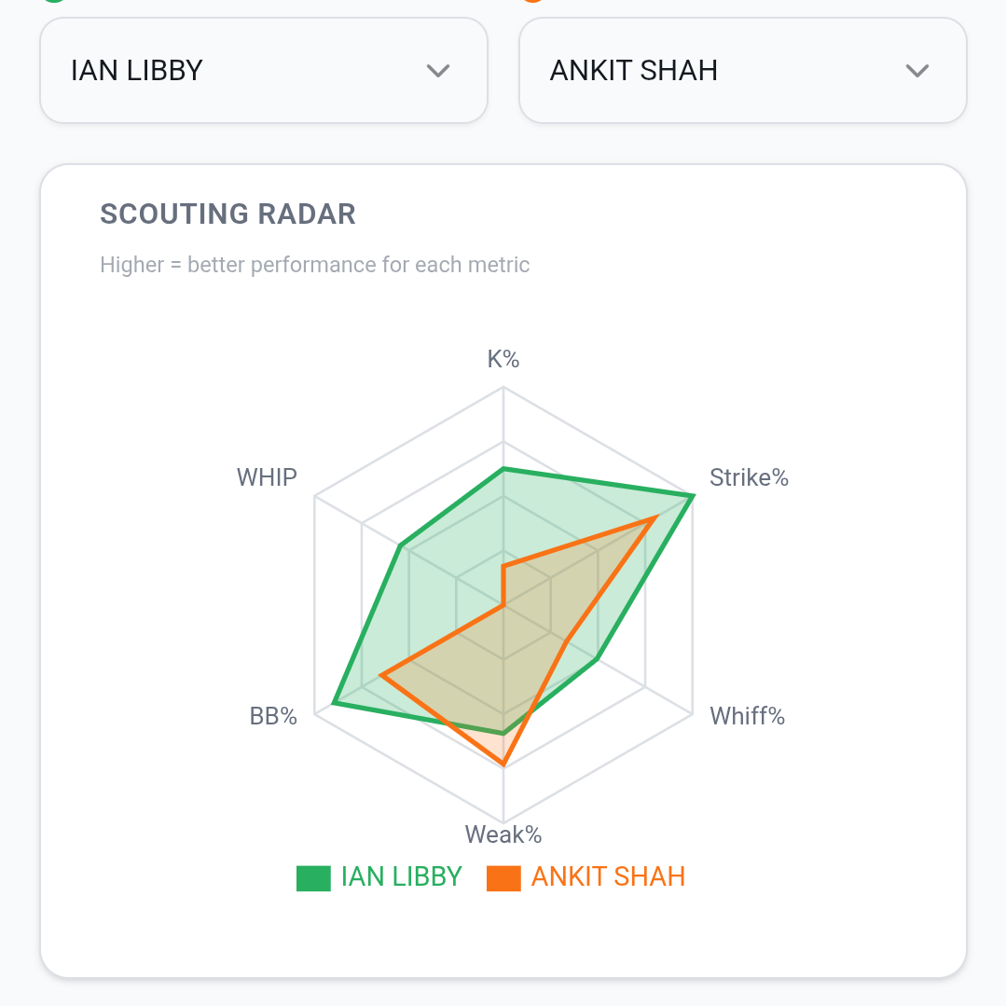1006x1006 pixels.
Task: Select Ian Libby's green BB% data point
Action: [334, 703]
